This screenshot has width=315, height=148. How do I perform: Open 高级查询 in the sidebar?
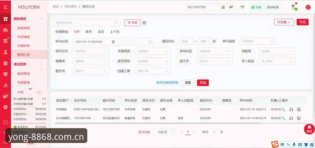[23, 74]
